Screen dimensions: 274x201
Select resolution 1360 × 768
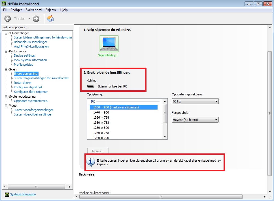tap(101, 123)
